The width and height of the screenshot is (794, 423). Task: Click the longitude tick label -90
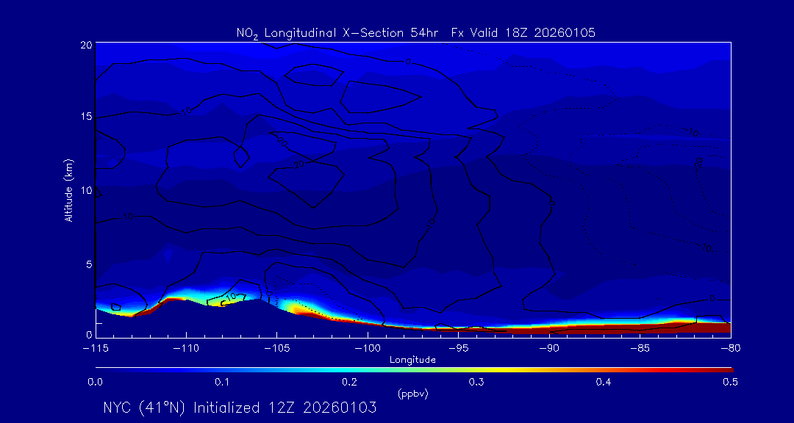[549, 349]
